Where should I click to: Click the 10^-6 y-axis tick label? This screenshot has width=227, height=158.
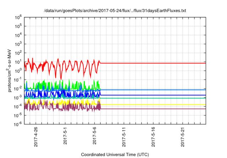pyautogui.click(x=18, y=124)
